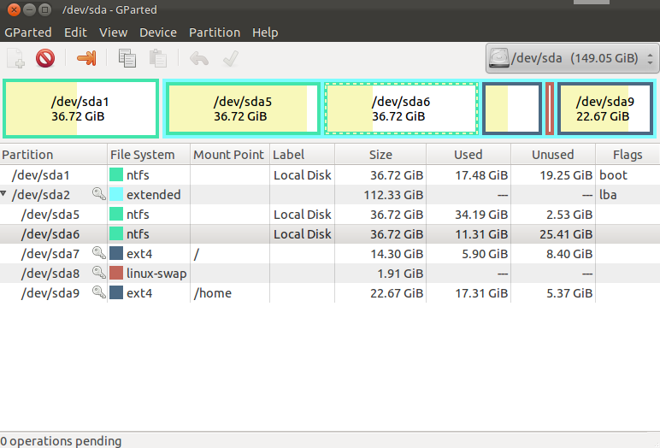
Task: Open the View menu
Action: [x=113, y=32]
